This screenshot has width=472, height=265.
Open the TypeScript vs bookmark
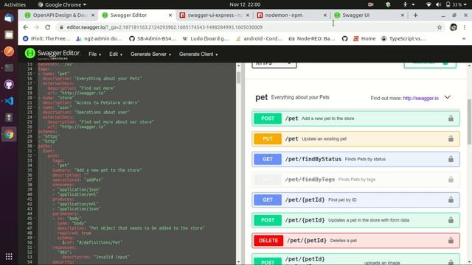point(403,38)
